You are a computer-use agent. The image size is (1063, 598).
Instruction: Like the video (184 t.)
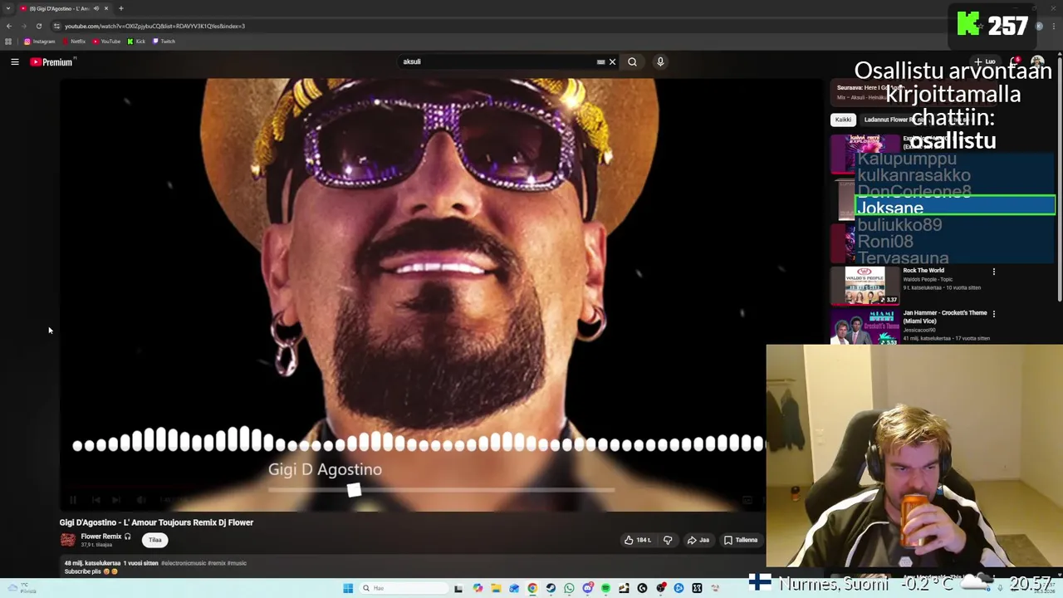click(638, 540)
